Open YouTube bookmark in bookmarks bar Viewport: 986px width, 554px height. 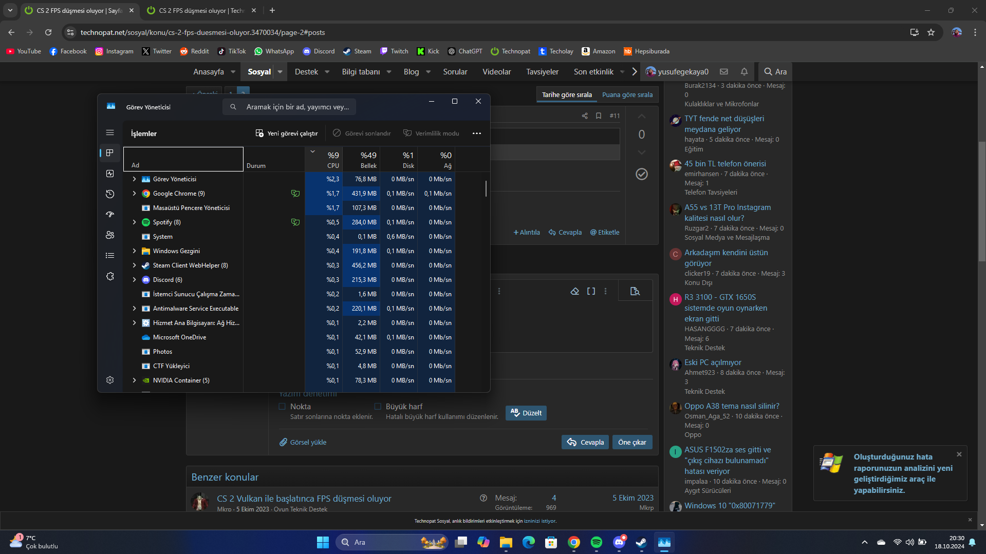click(x=24, y=51)
